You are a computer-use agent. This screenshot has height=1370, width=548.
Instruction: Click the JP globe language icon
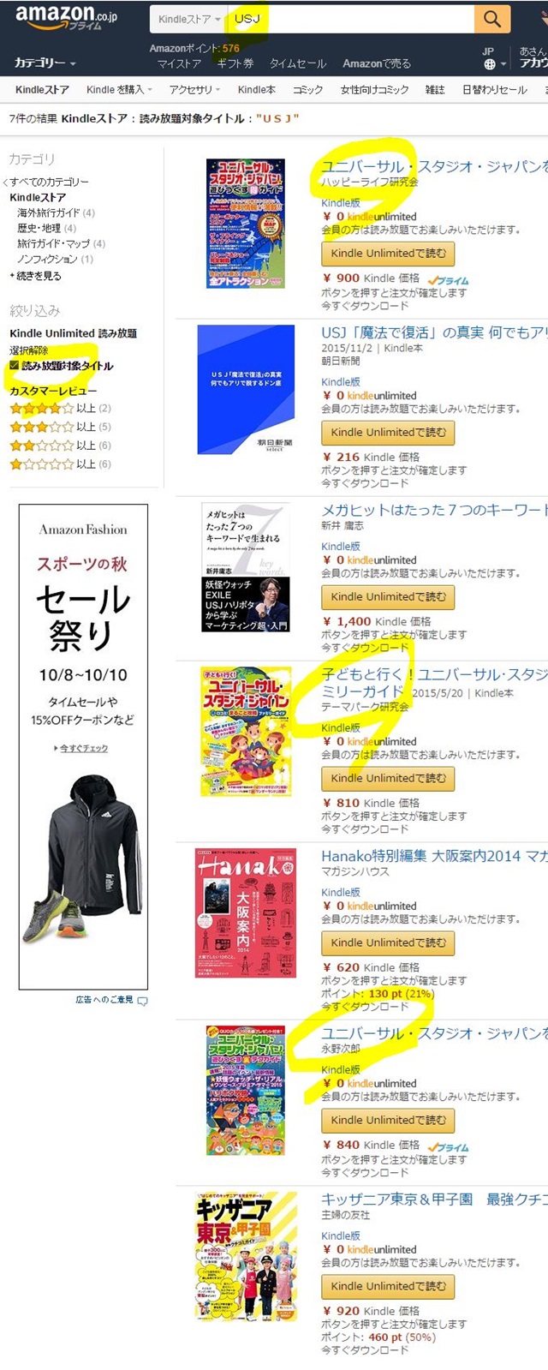489,64
